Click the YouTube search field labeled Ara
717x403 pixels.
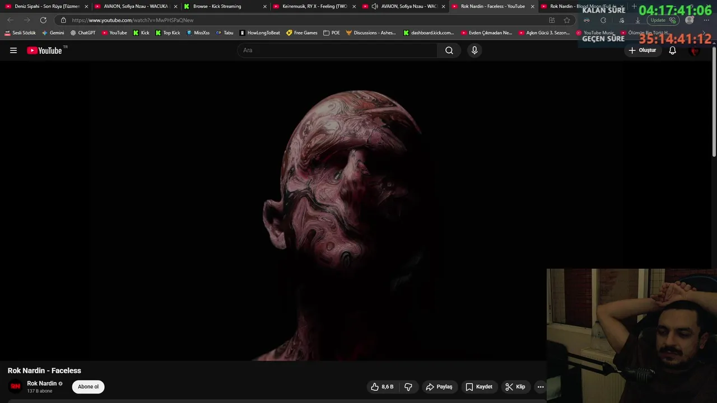(x=338, y=50)
